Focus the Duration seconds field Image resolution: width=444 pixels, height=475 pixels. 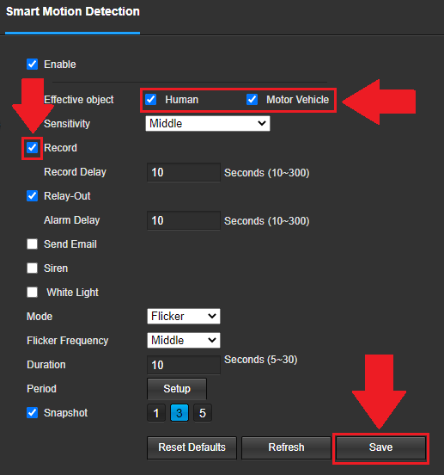click(x=184, y=365)
